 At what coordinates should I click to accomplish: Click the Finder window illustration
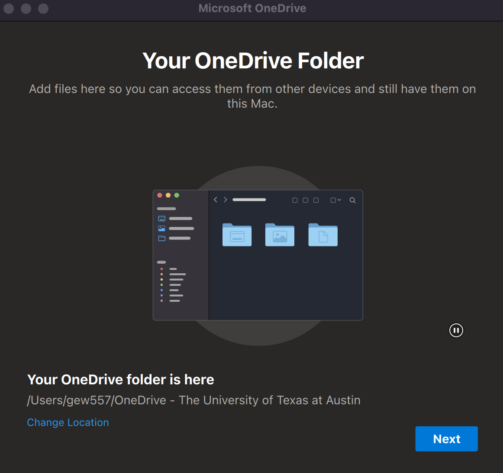coord(258,255)
